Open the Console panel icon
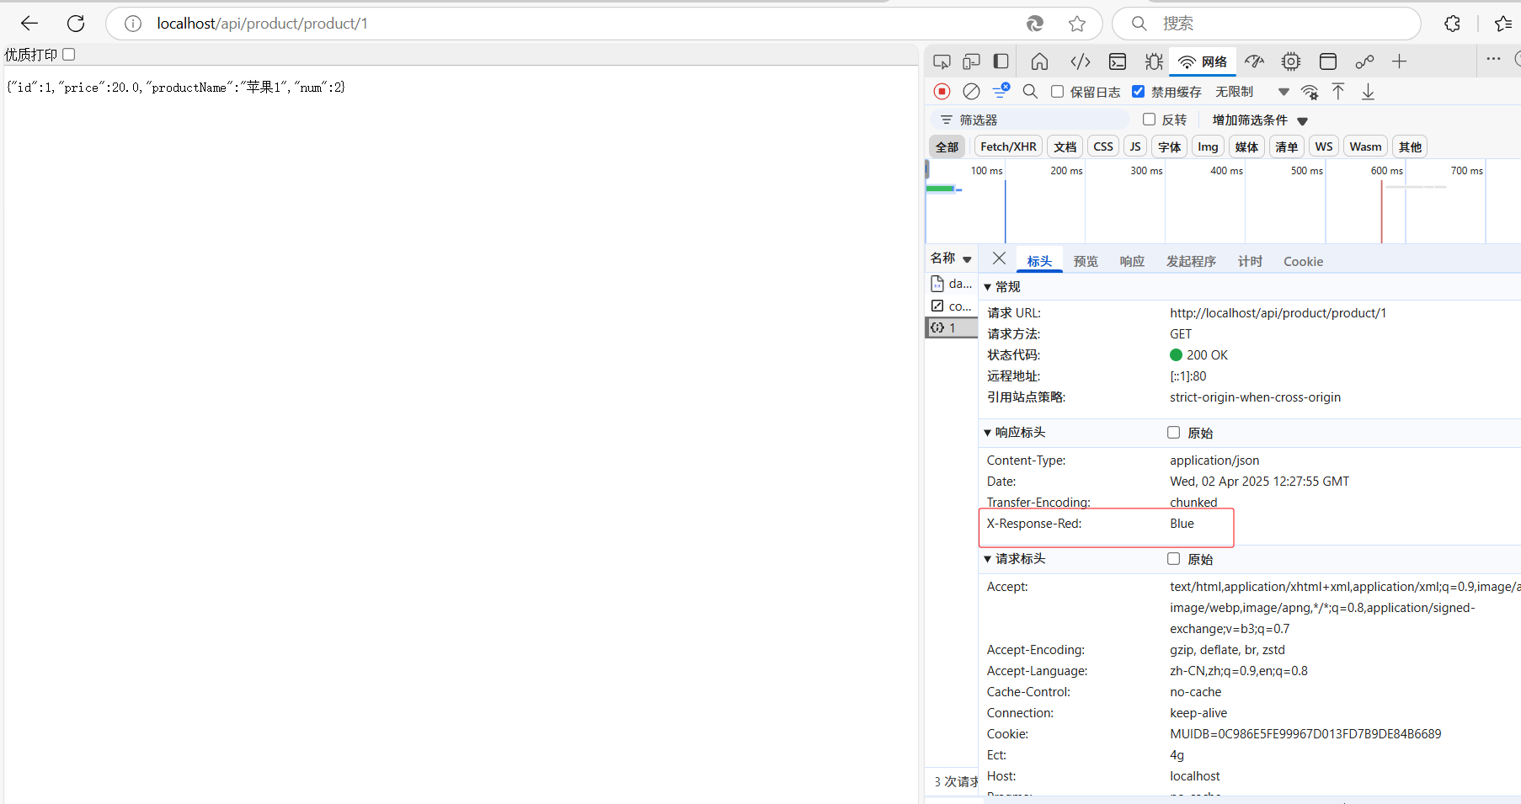The image size is (1521, 804). pyautogui.click(x=1118, y=61)
